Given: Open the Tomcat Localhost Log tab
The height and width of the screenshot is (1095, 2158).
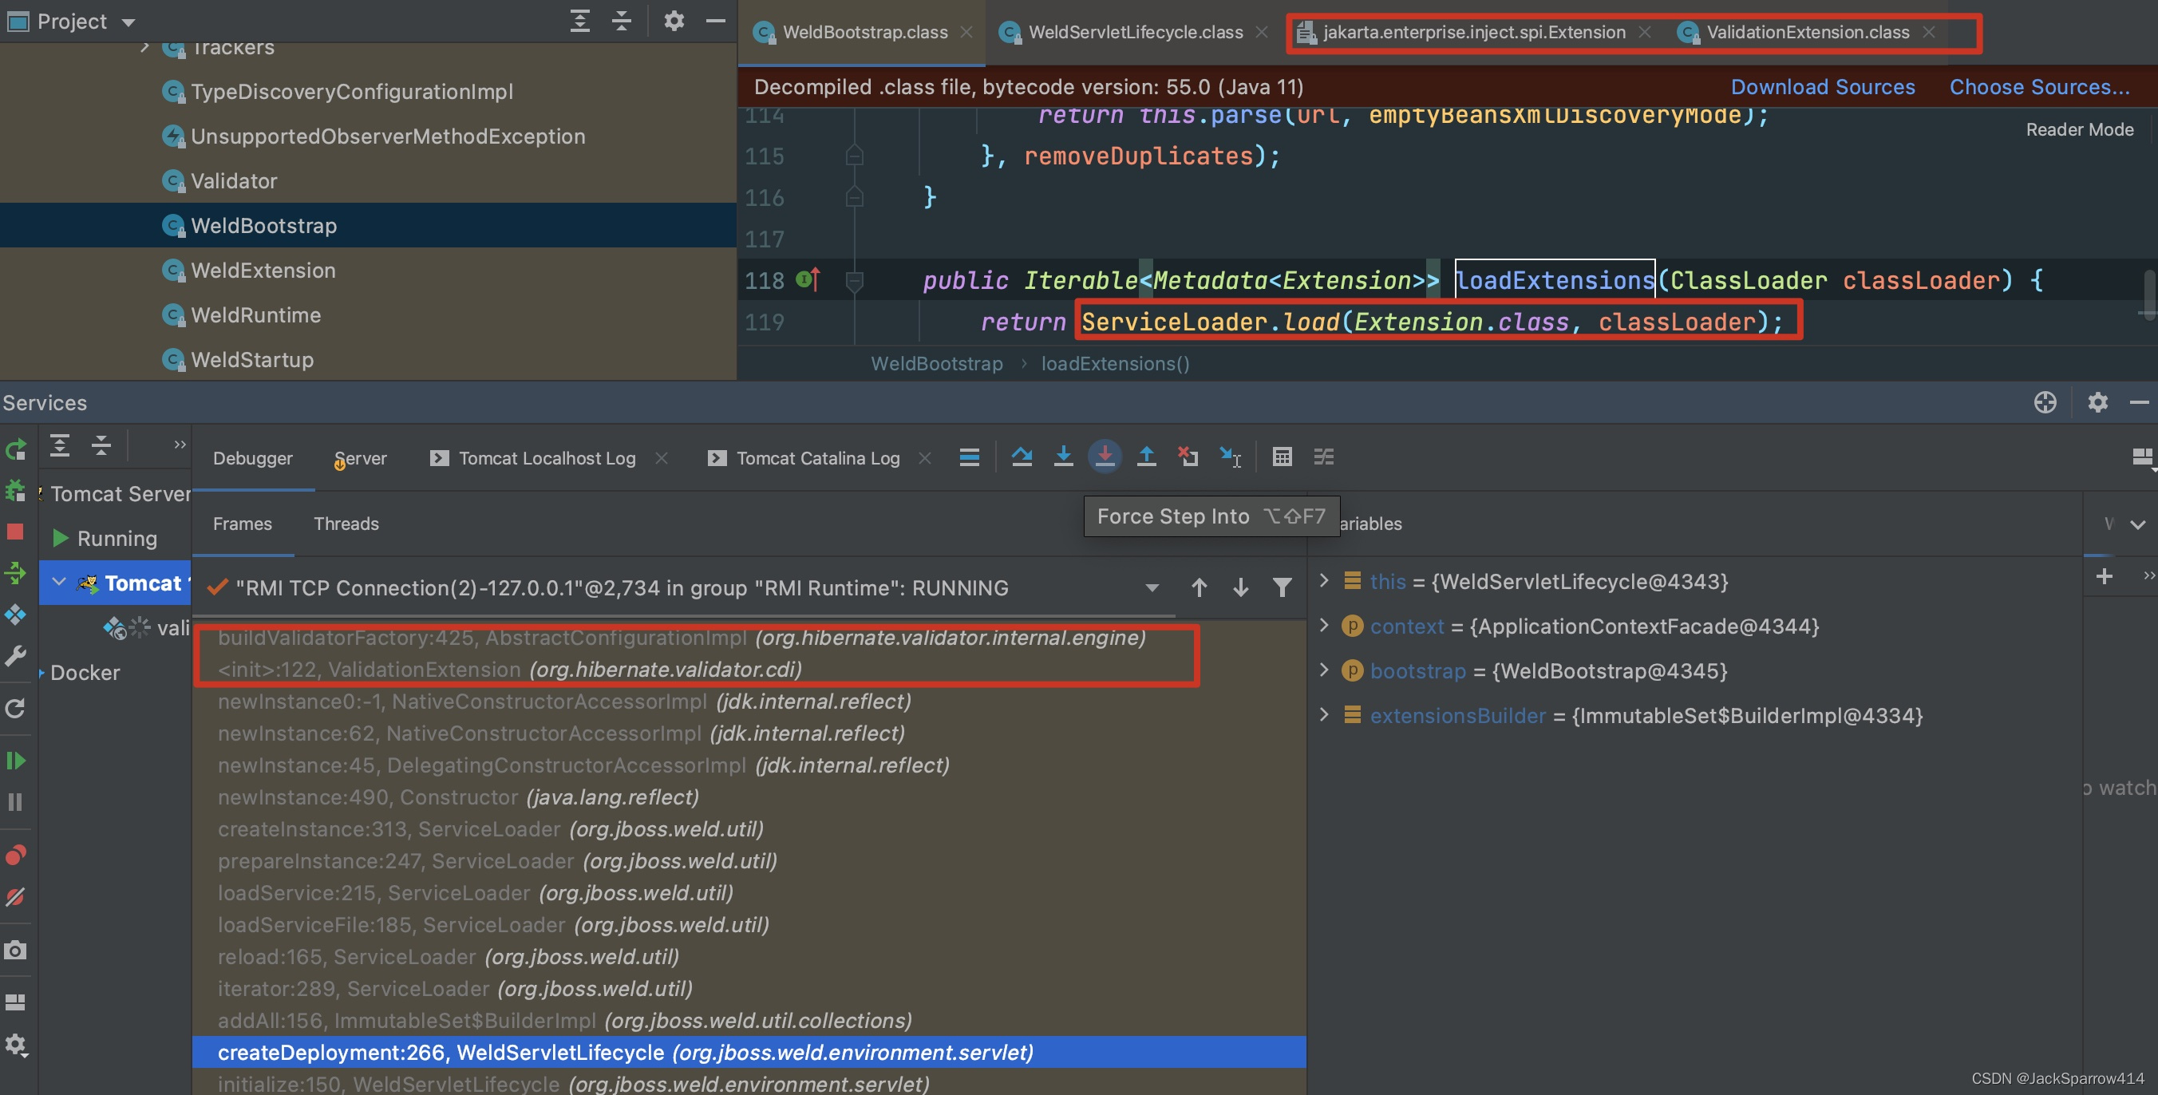Looking at the screenshot, I should pos(547,458).
